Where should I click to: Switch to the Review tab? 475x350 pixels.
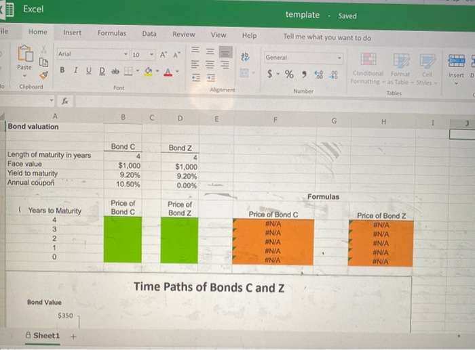point(184,35)
